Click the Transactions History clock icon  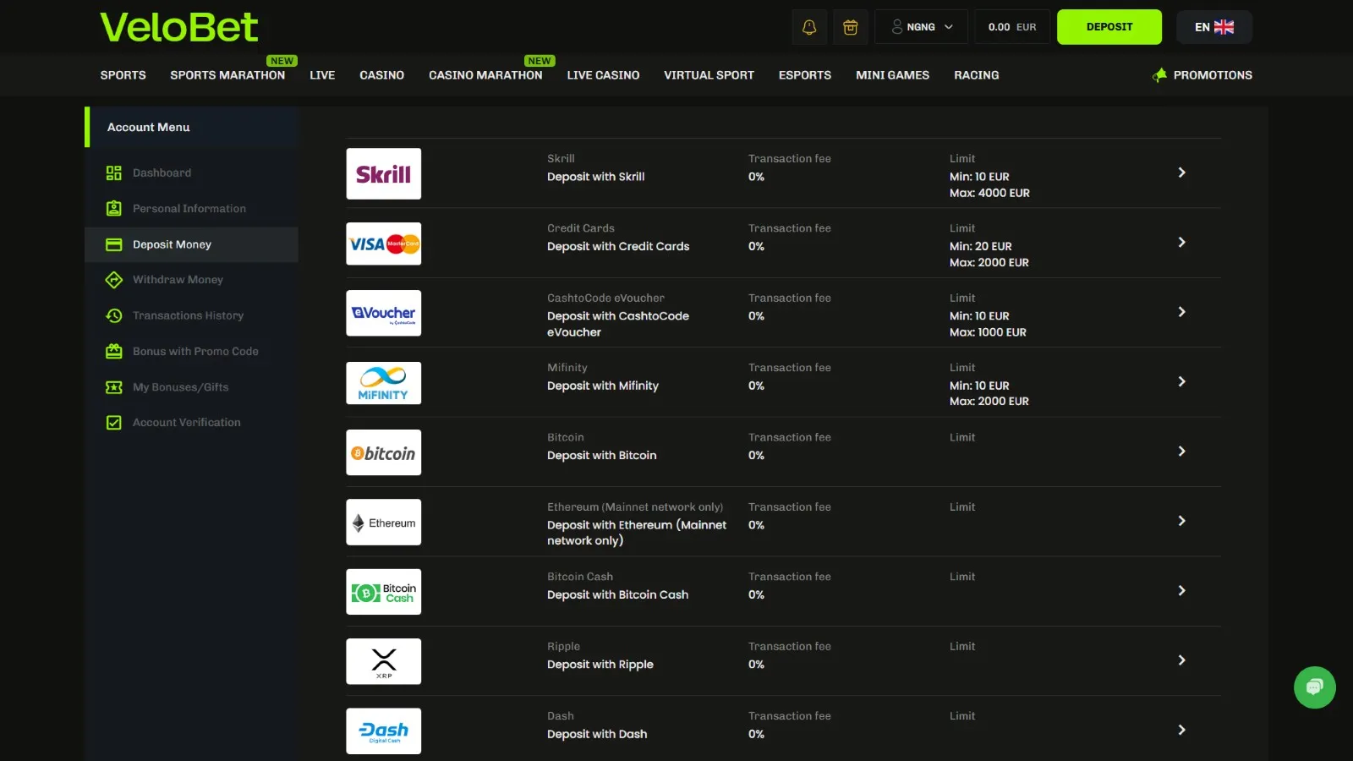tap(114, 315)
